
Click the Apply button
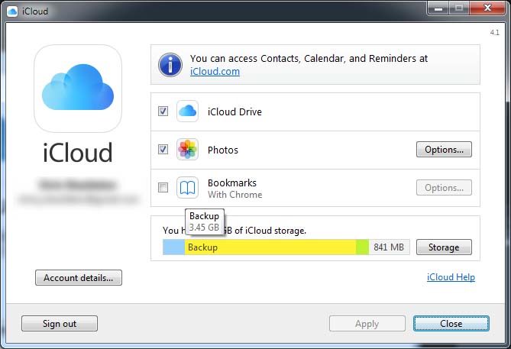point(367,324)
